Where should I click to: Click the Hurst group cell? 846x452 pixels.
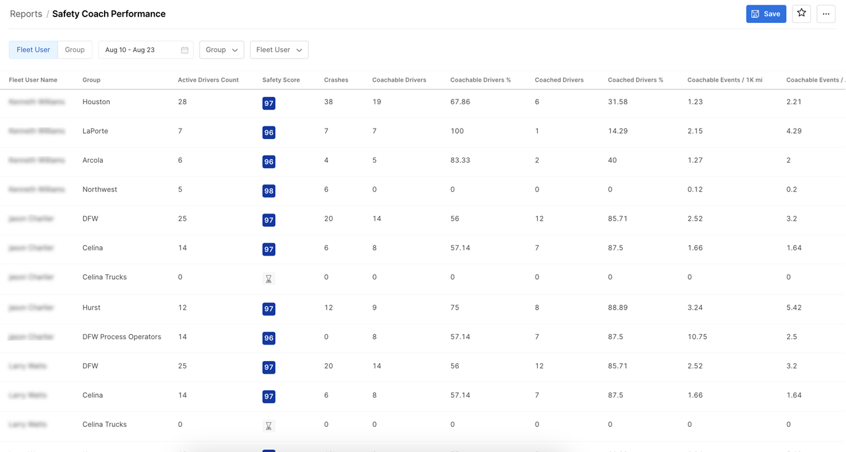tap(92, 308)
